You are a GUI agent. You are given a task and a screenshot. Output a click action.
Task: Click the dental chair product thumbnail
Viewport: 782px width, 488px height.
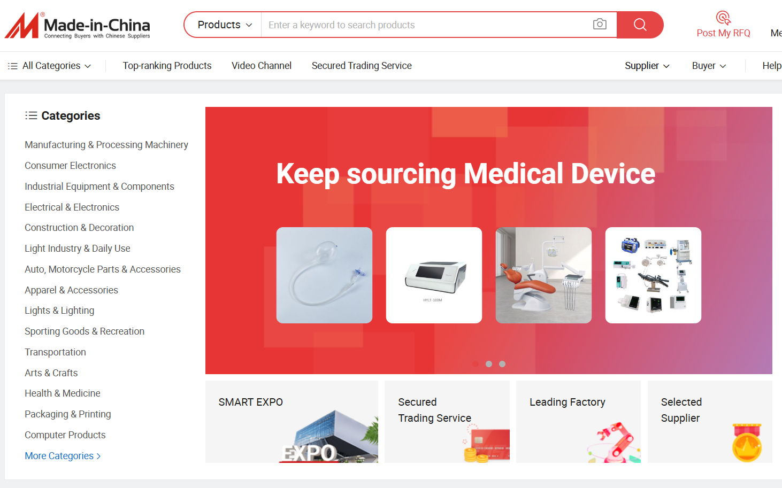point(543,275)
